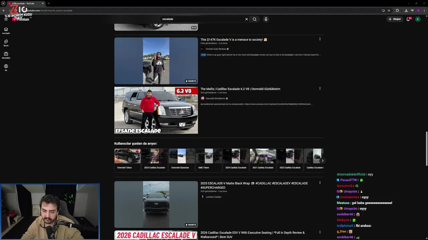This screenshot has height=240, width=428.
Task: Click the YouTube Premium logo
Action: pyautogui.click(x=21, y=19)
